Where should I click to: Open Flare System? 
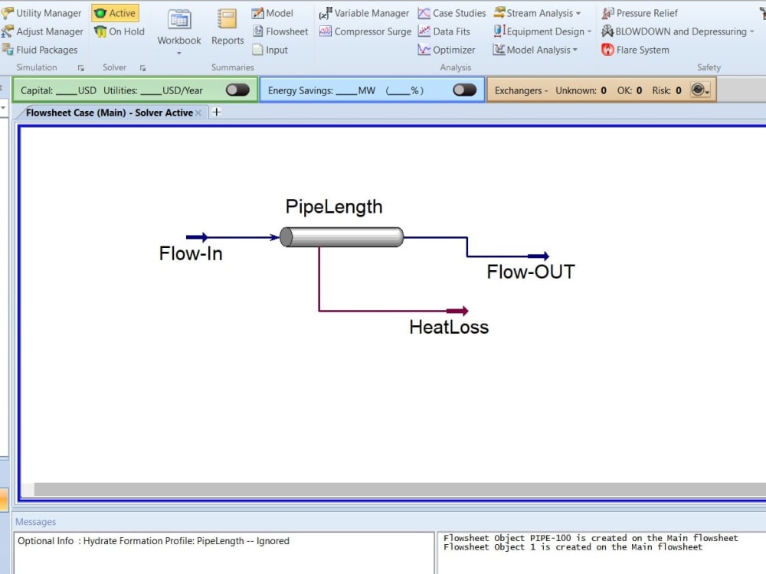click(x=635, y=50)
